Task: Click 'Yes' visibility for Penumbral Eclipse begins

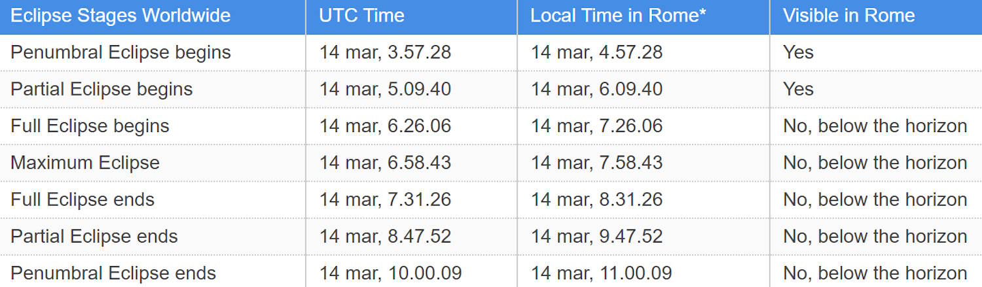Action: pyautogui.click(x=798, y=52)
